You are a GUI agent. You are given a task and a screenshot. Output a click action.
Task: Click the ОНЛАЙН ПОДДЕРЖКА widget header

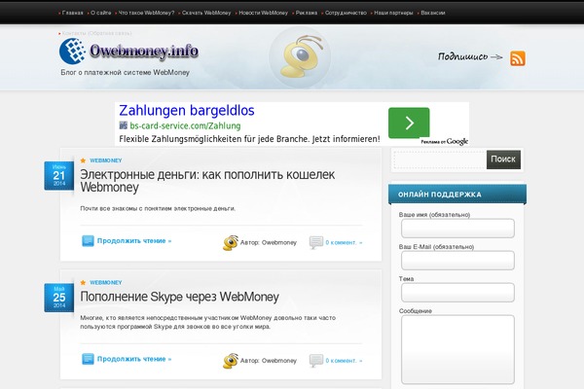coord(457,194)
